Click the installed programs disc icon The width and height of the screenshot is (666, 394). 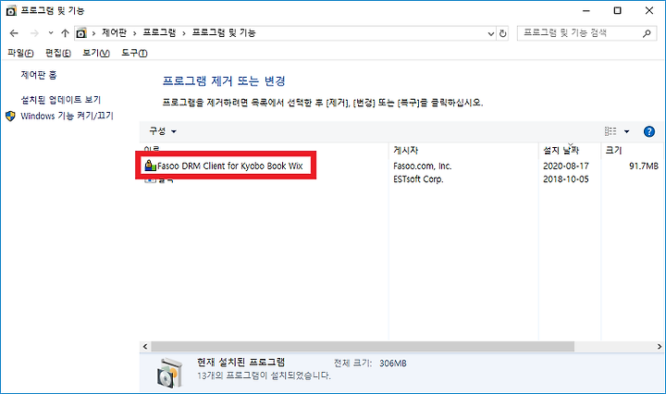pos(169,374)
